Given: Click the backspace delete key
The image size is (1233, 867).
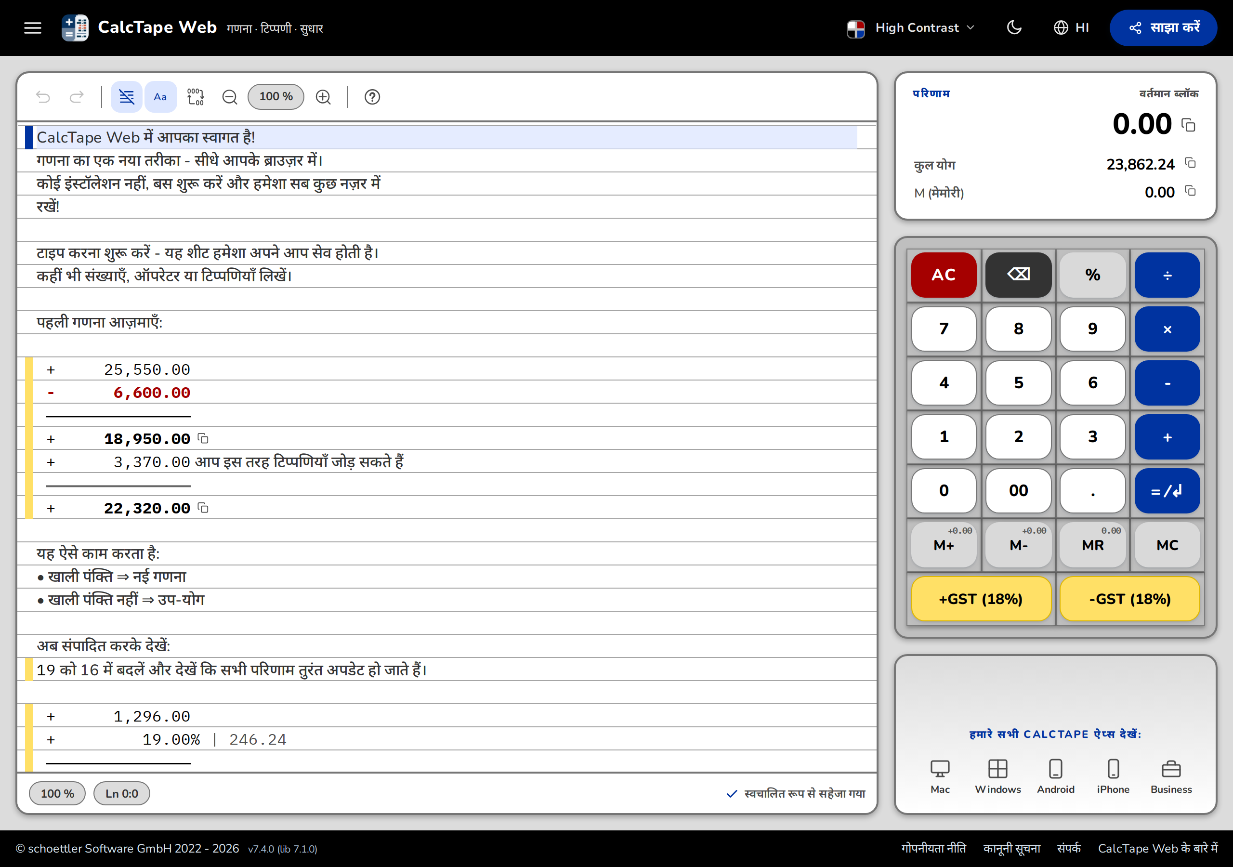Looking at the screenshot, I should pyautogui.click(x=1018, y=275).
